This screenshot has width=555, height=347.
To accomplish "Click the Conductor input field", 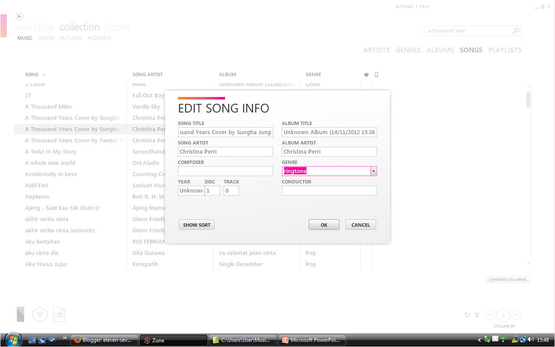I will coord(329,191).
